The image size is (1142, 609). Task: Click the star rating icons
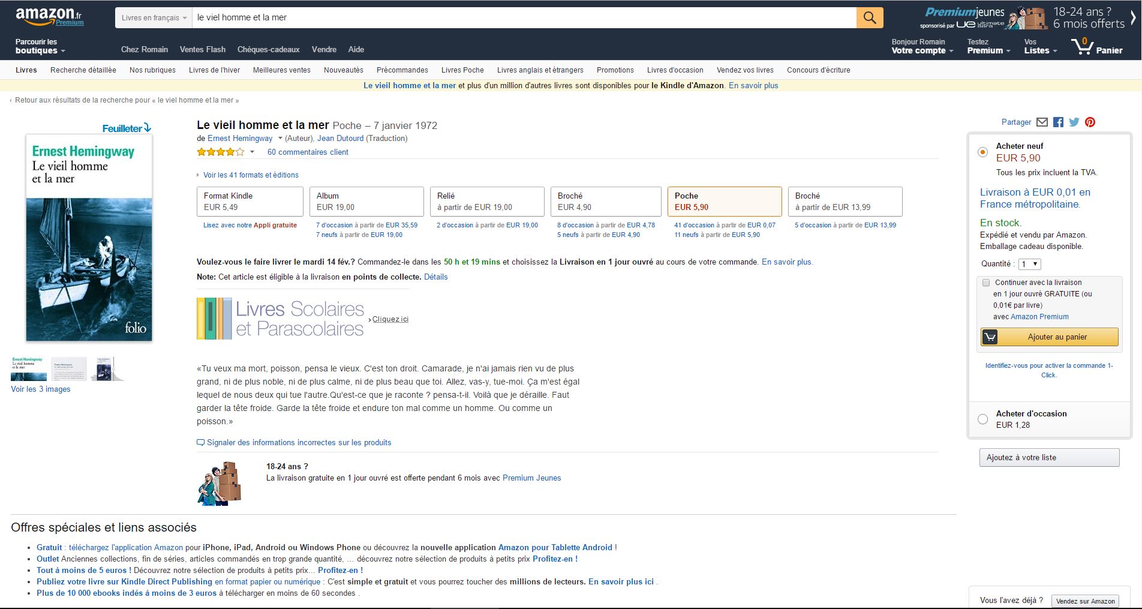click(221, 152)
